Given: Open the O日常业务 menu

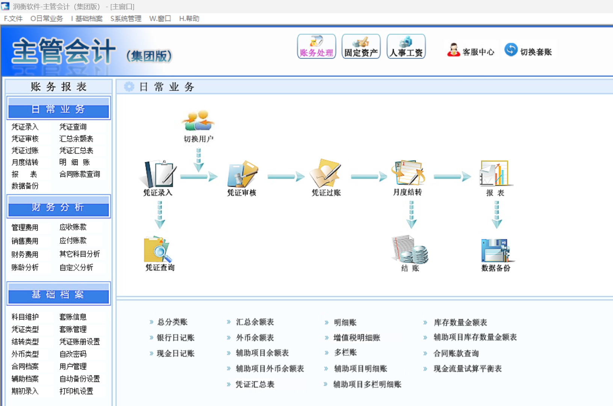Looking at the screenshot, I should pyautogui.click(x=47, y=19).
